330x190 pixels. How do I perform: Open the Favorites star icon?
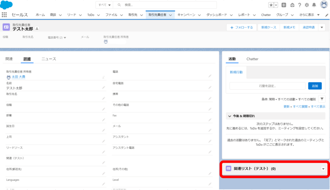[x=271, y=5]
